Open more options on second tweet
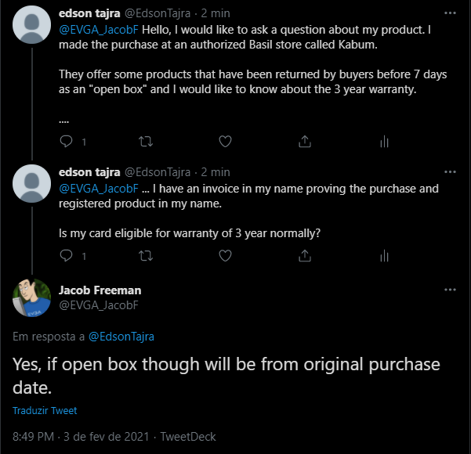 (x=449, y=171)
